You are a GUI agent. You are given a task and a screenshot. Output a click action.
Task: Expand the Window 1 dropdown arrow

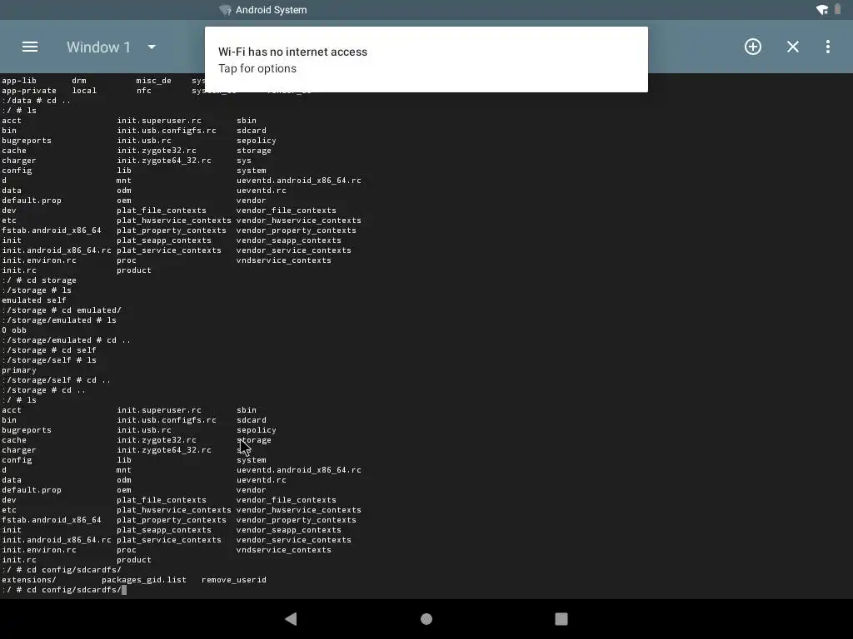pos(152,47)
